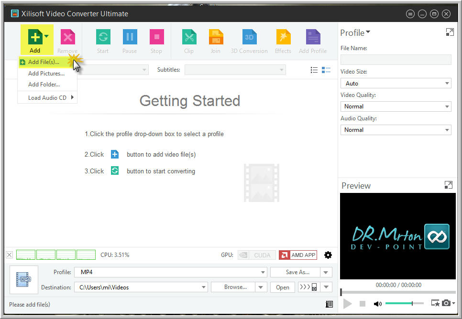Click the File Name input field
This screenshot has height=319, width=462.
396,59
